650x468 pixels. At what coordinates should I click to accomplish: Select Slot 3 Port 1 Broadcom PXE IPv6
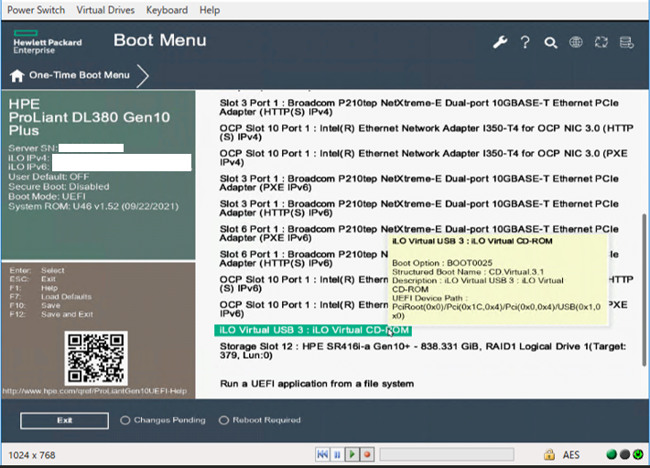[x=418, y=183]
